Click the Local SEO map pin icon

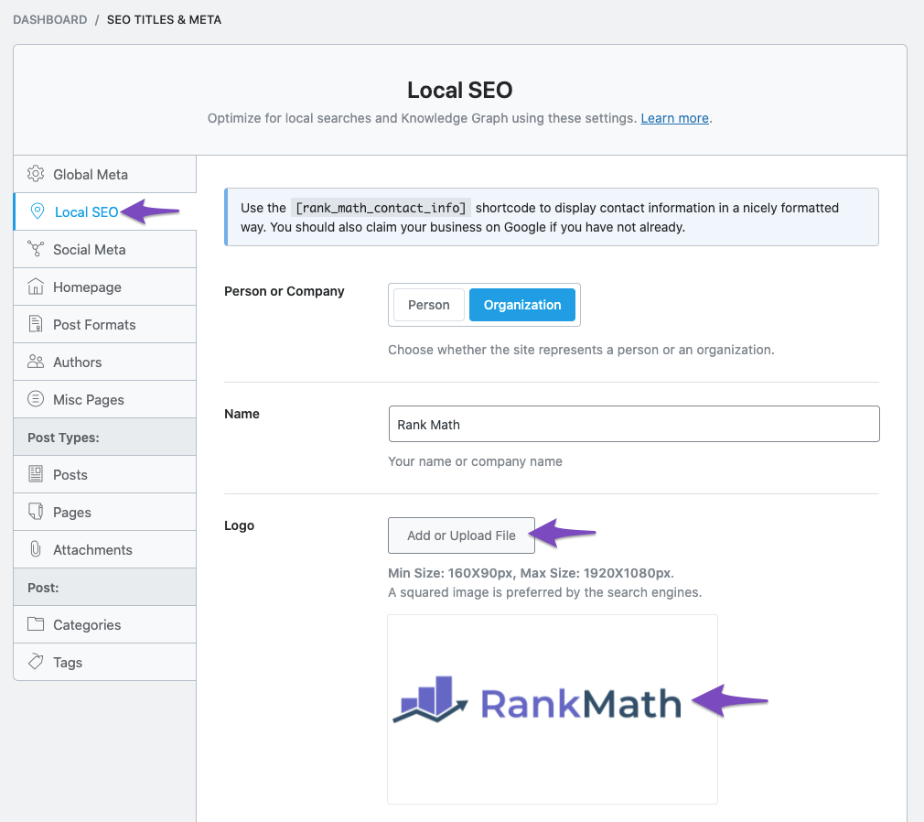(x=38, y=211)
